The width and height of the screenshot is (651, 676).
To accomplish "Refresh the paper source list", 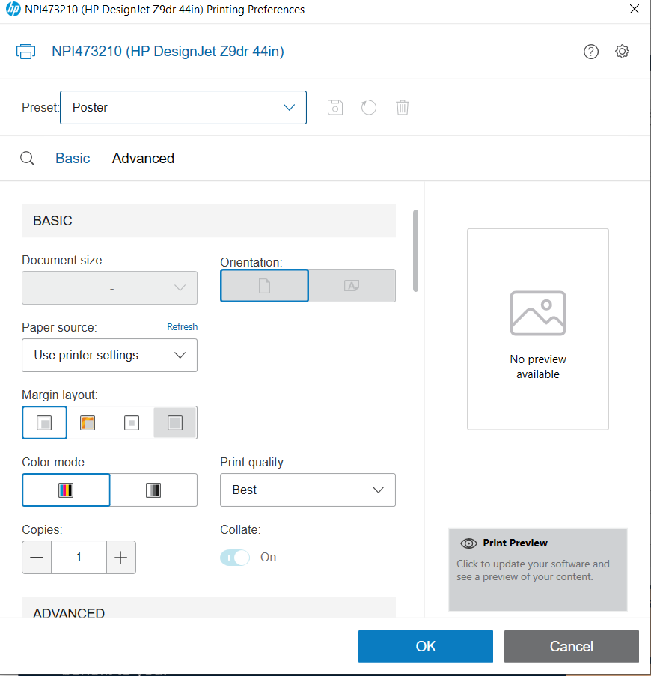I will [182, 326].
